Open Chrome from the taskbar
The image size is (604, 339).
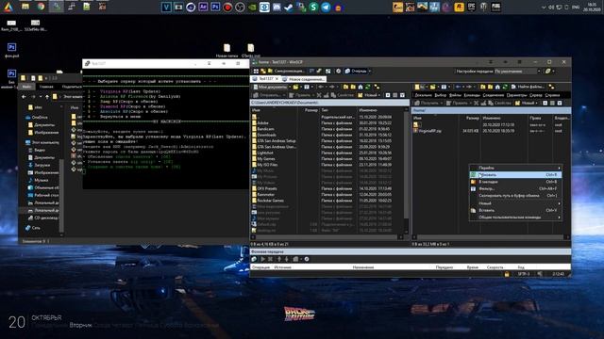tap(41, 7)
